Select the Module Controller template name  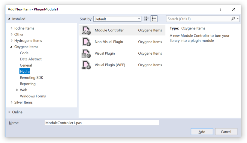[x=109, y=30]
